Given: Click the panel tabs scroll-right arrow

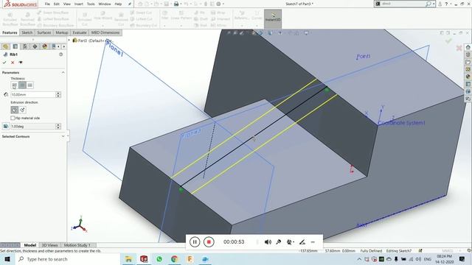Looking at the screenshot, I should [64, 46].
